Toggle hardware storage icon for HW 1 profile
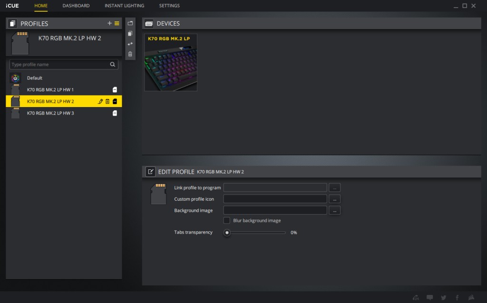Viewport: 487px width, 303px height. click(115, 89)
